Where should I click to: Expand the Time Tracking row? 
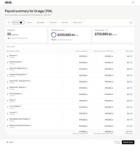click(8, 107)
